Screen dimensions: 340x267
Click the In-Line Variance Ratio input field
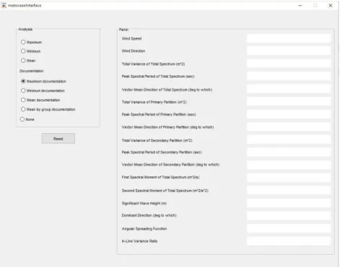click(x=289, y=241)
